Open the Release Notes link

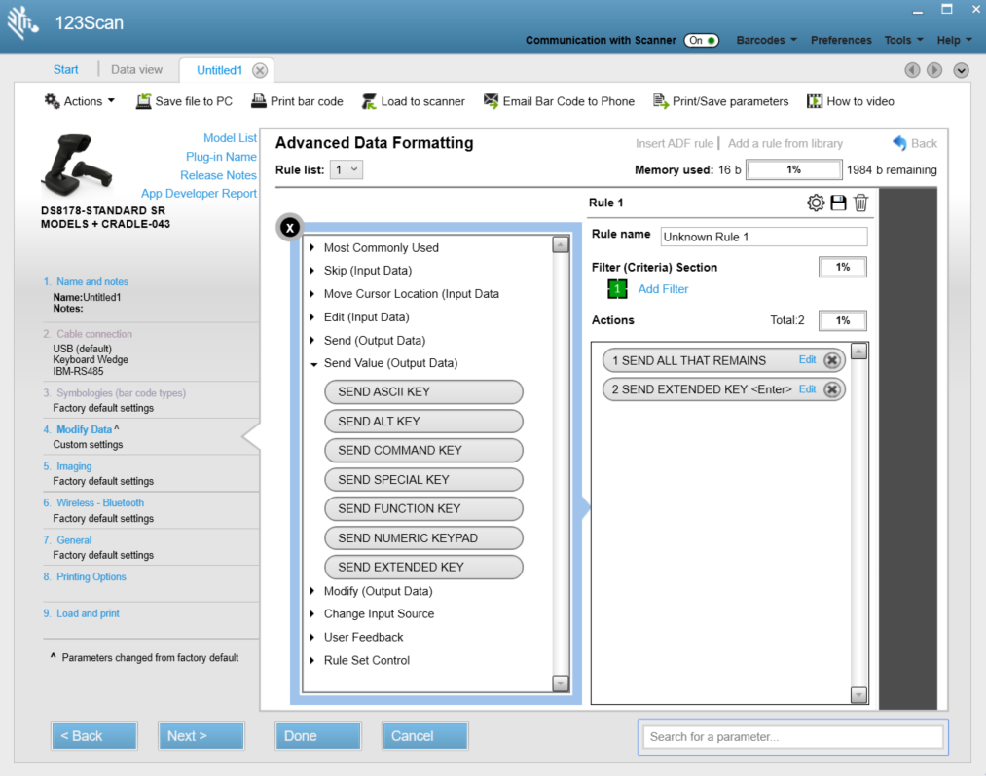pyautogui.click(x=218, y=175)
